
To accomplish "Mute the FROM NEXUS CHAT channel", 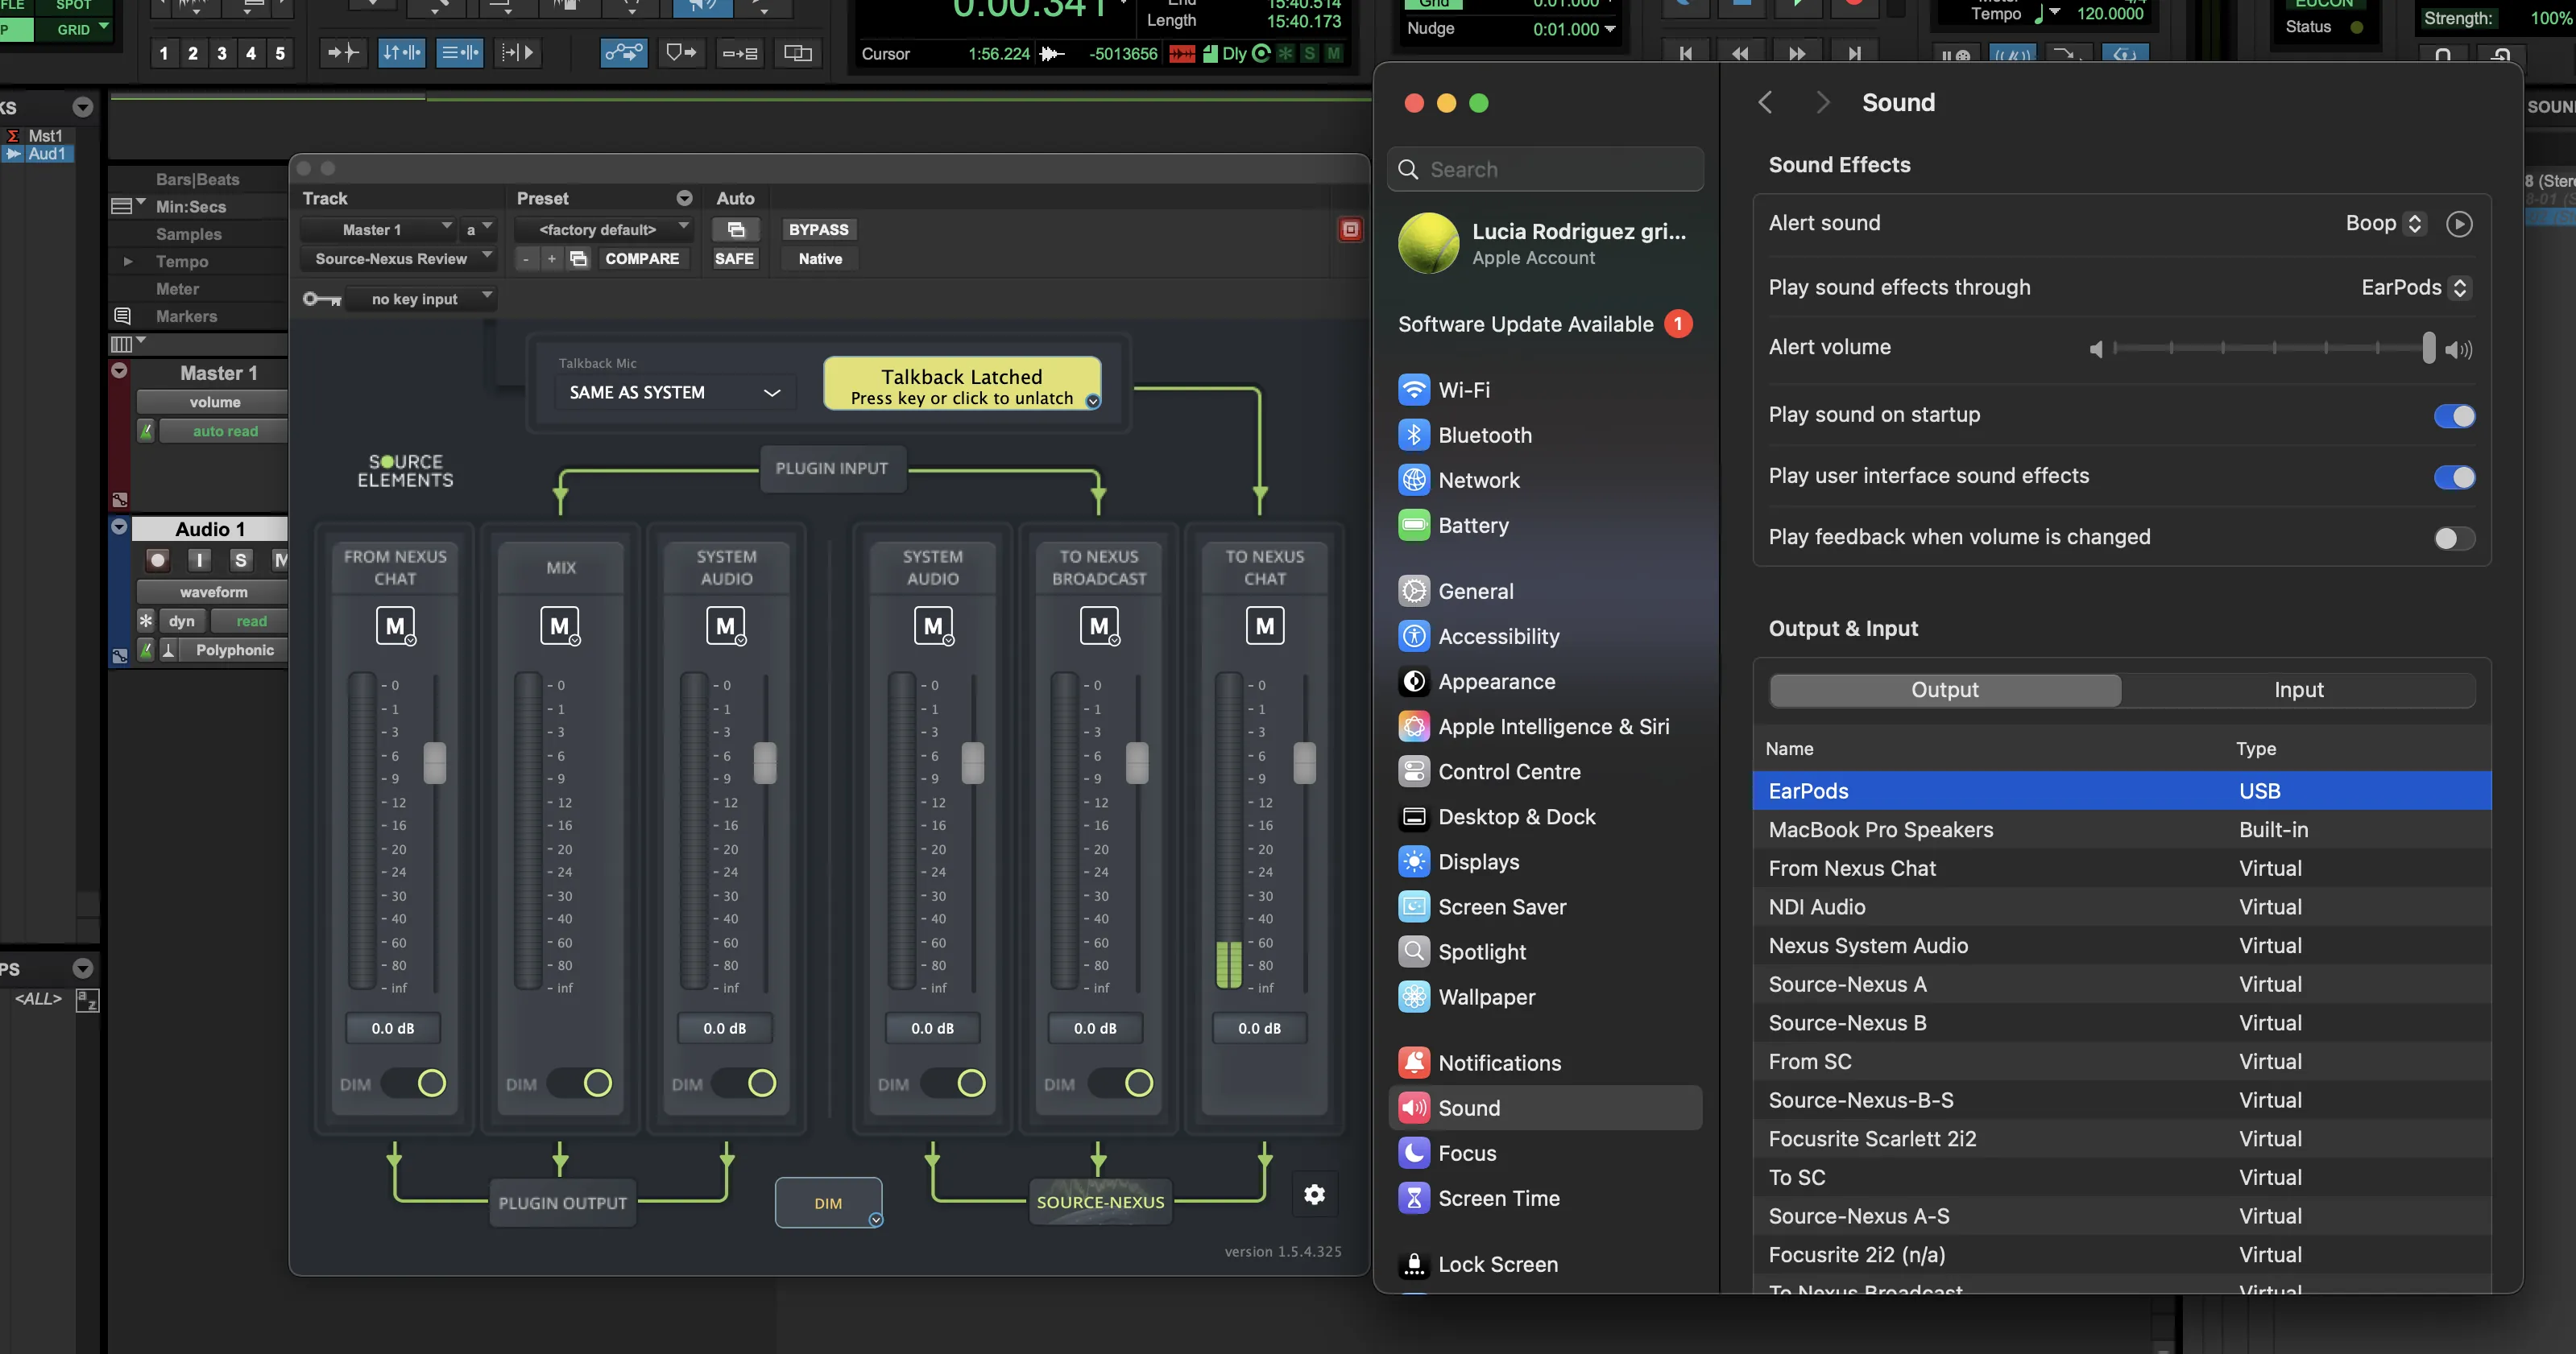I will click(395, 625).
